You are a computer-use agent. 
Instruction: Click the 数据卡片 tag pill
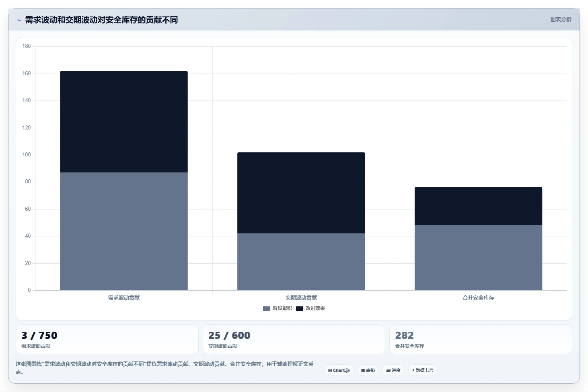pos(422,370)
